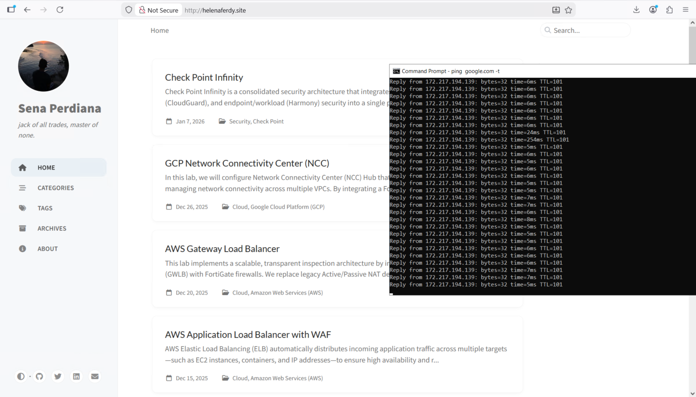The image size is (696, 397).
Task: Click the page's vertical scrollbar down arrow
Action: pyautogui.click(x=692, y=393)
